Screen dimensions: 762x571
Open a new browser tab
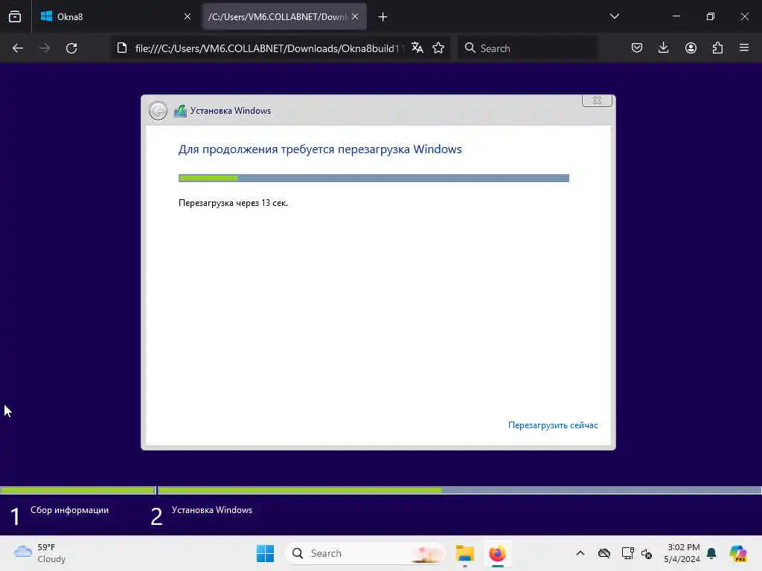[382, 17]
